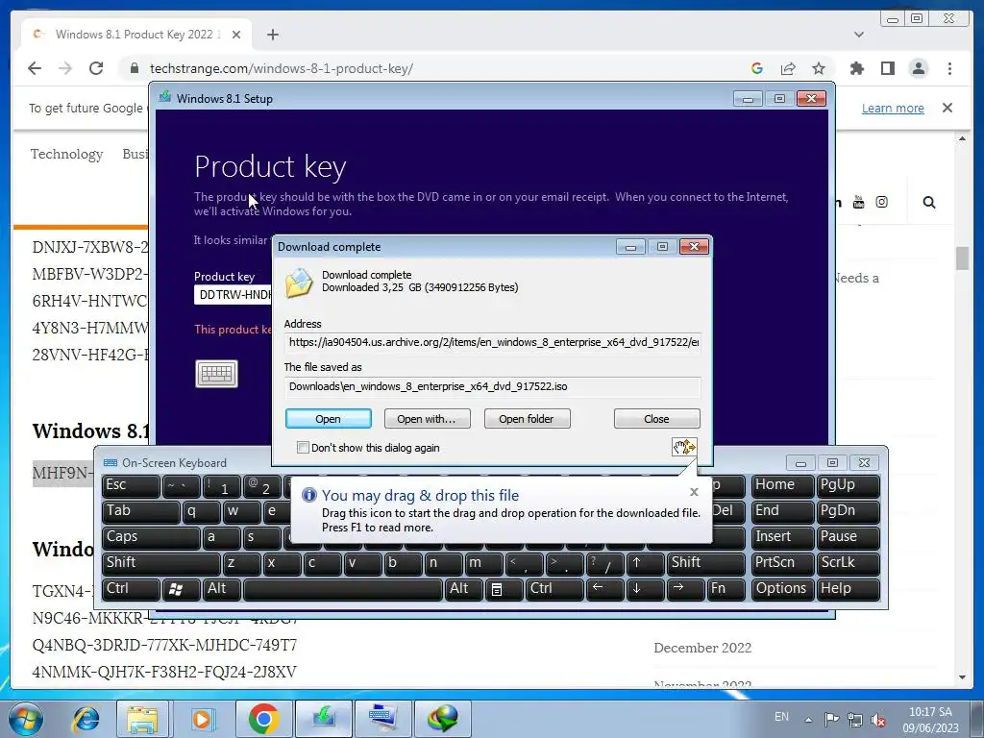Show hidden system tray icons

click(x=808, y=720)
